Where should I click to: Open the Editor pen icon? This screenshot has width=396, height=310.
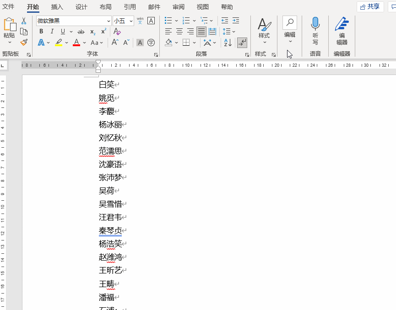tap(342, 30)
